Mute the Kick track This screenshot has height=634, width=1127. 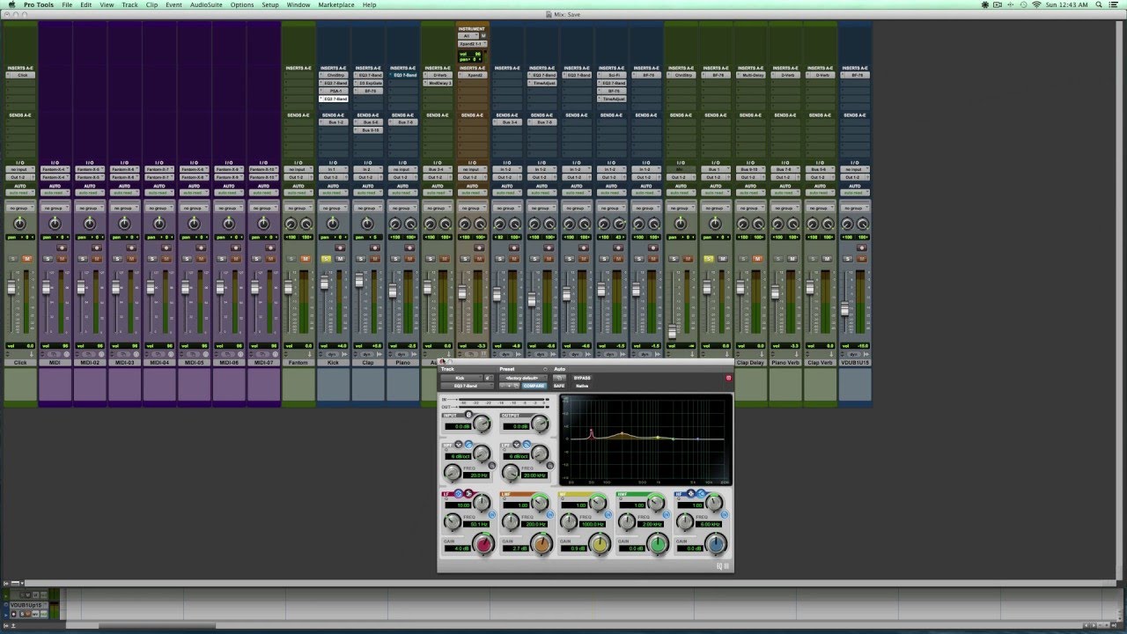coord(340,259)
